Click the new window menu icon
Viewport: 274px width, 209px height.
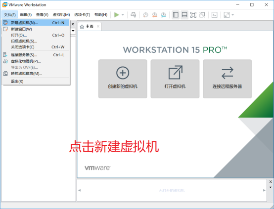[x=5, y=29]
